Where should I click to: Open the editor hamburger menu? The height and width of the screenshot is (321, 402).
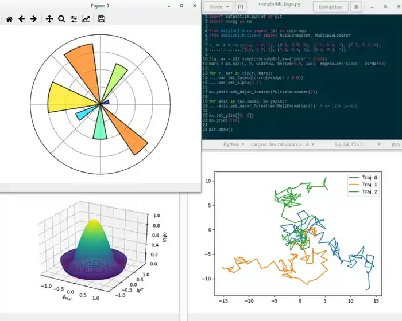356,7
